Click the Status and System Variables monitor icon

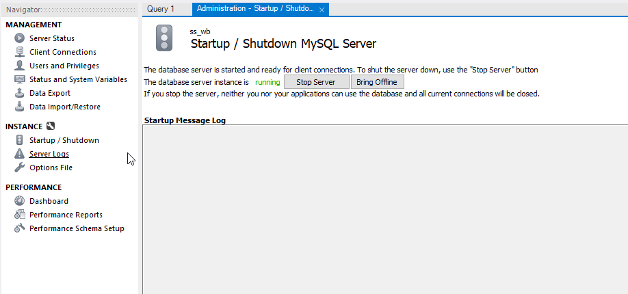click(19, 79)
